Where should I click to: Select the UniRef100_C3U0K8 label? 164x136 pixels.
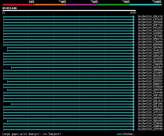(x=150, y=42)
